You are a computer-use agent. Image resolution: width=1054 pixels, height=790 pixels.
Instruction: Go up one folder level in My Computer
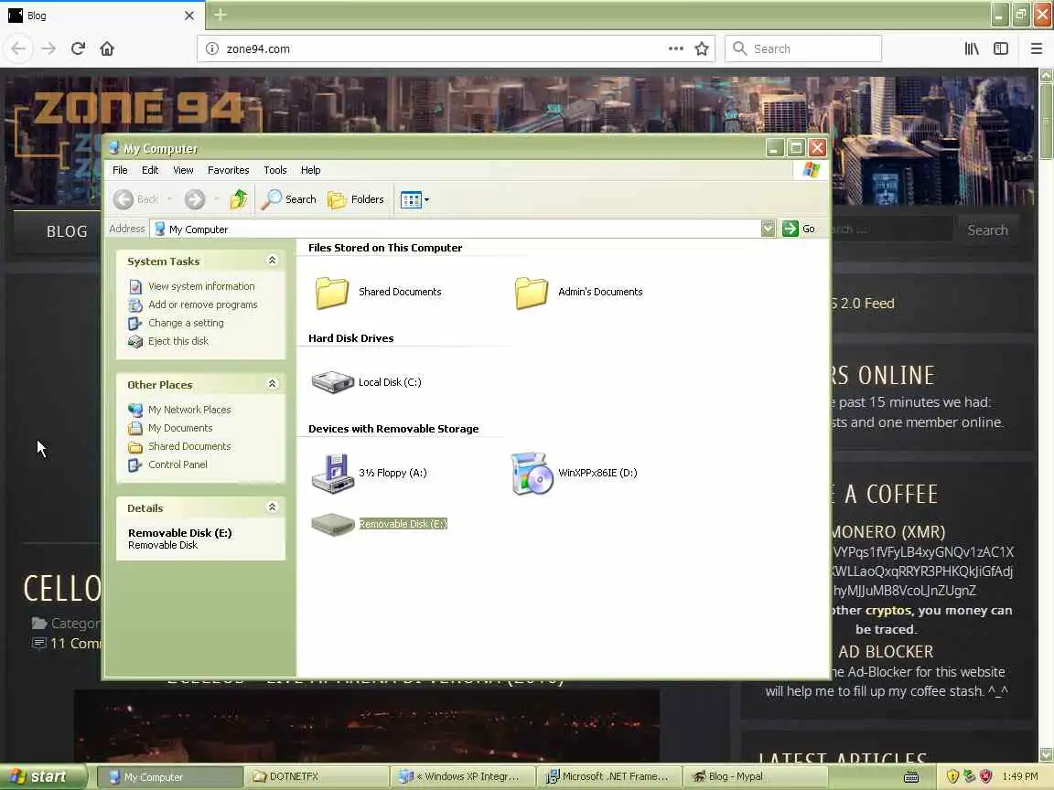tap(239, 199)
